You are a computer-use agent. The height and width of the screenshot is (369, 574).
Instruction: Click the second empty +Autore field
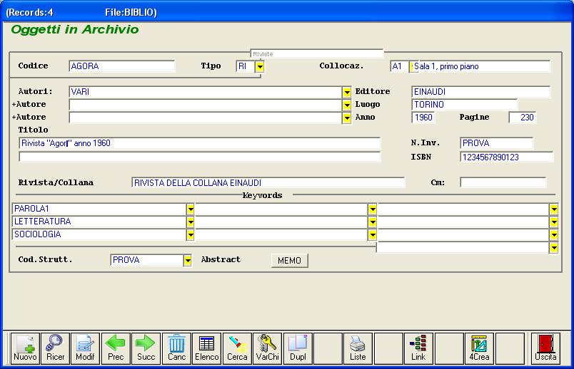coord(206,118)
